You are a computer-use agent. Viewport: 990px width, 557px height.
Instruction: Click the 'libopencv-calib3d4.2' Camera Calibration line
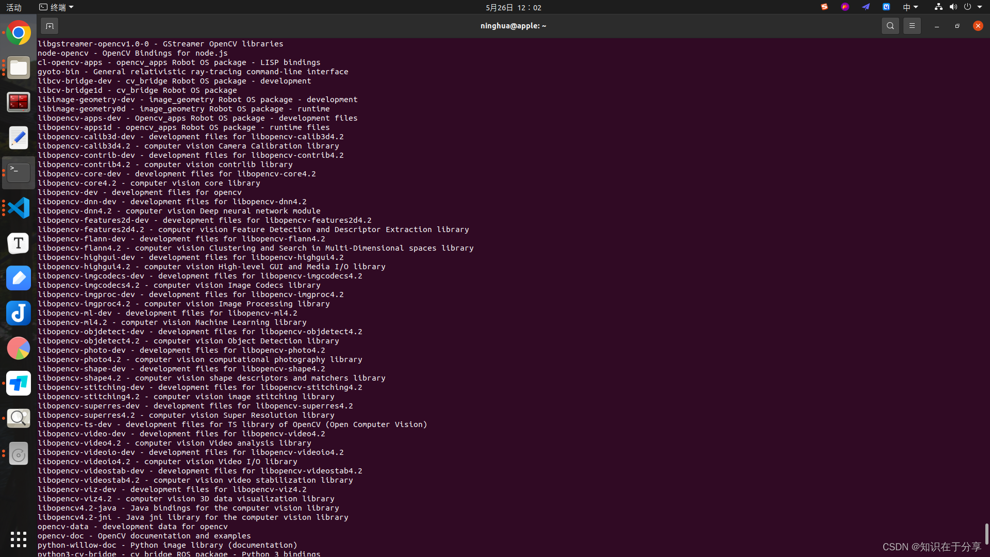pos(188,146)
